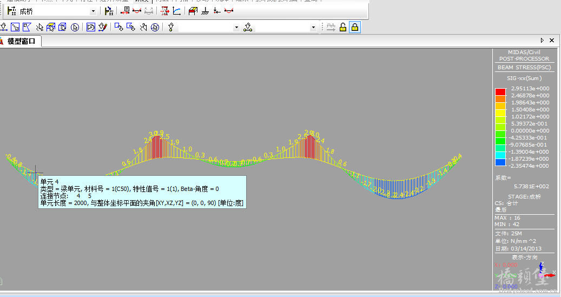Click the 单位: N/mm^2 legend entry
This screenshot has width=561, height=297.
(516, 241)
